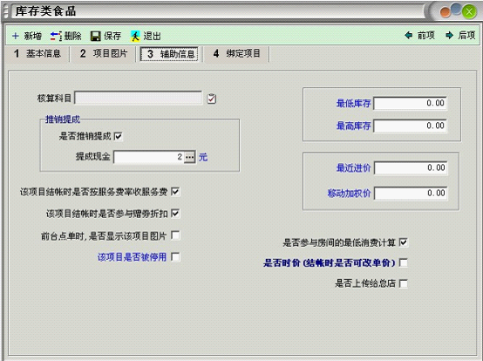Switch to the 绑定项目 tab
The image size is (483, 361).
pos(236,53)
